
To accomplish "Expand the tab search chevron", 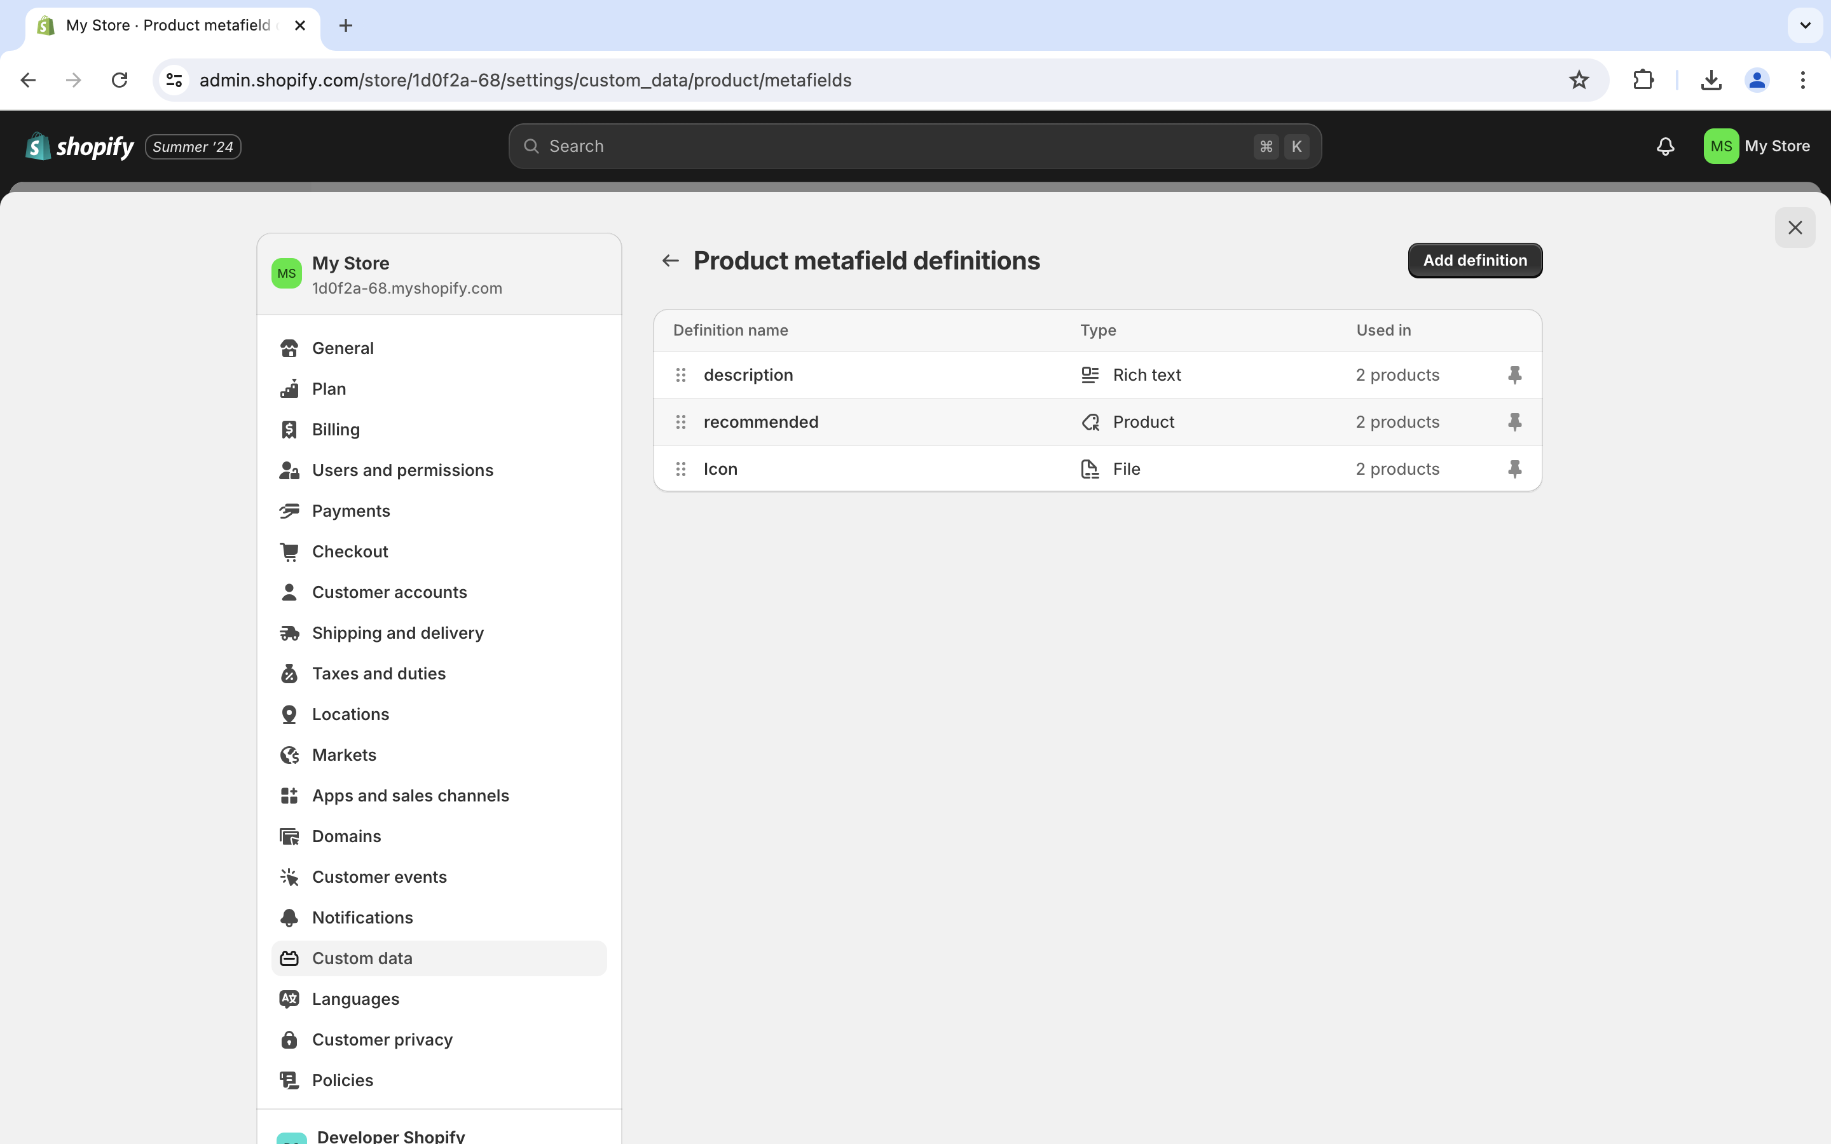I will [x=1804, y=25].
